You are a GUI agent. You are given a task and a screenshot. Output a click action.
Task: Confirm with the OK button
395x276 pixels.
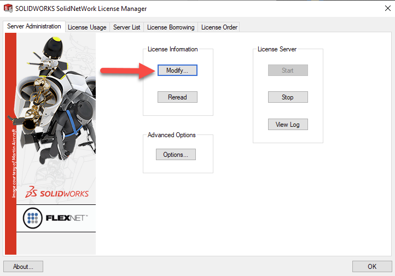pos(372,267)
